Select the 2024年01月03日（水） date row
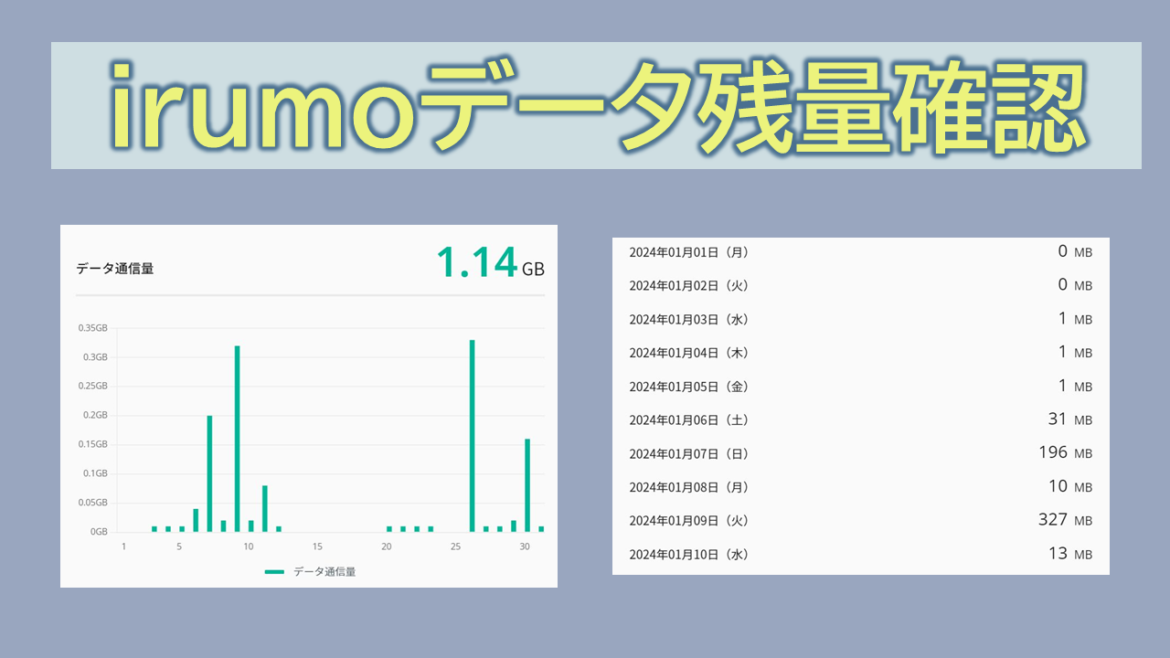This screenshot has width=1170, height=658. tap(861, 319)
